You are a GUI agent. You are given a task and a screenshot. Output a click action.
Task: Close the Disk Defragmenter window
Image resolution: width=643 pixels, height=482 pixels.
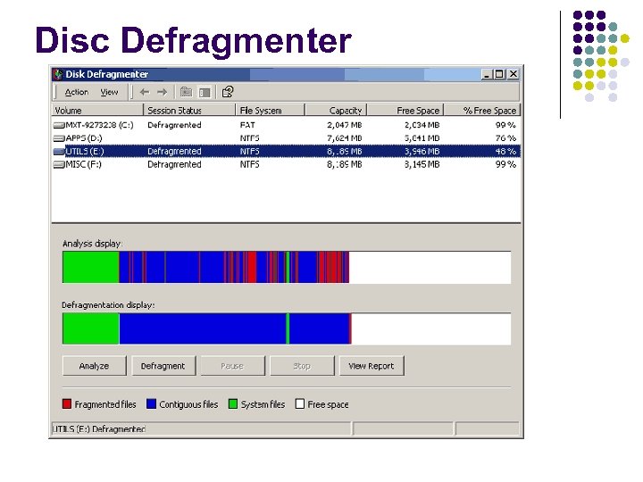coord(513,74)
